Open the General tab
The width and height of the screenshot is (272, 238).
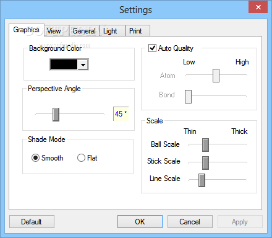pos(84,31)
